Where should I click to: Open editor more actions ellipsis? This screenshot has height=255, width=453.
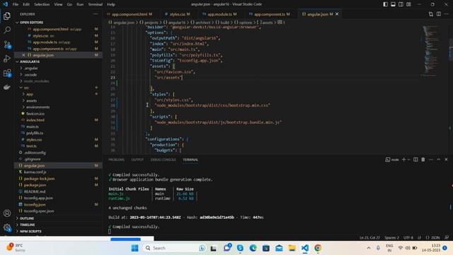point(447,14)
